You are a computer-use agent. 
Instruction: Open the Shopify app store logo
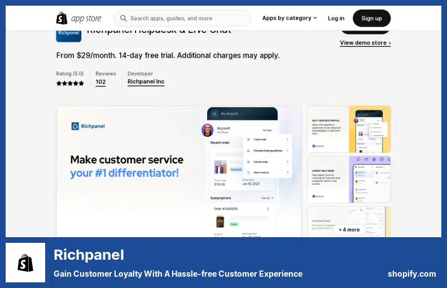coord(78,18)
